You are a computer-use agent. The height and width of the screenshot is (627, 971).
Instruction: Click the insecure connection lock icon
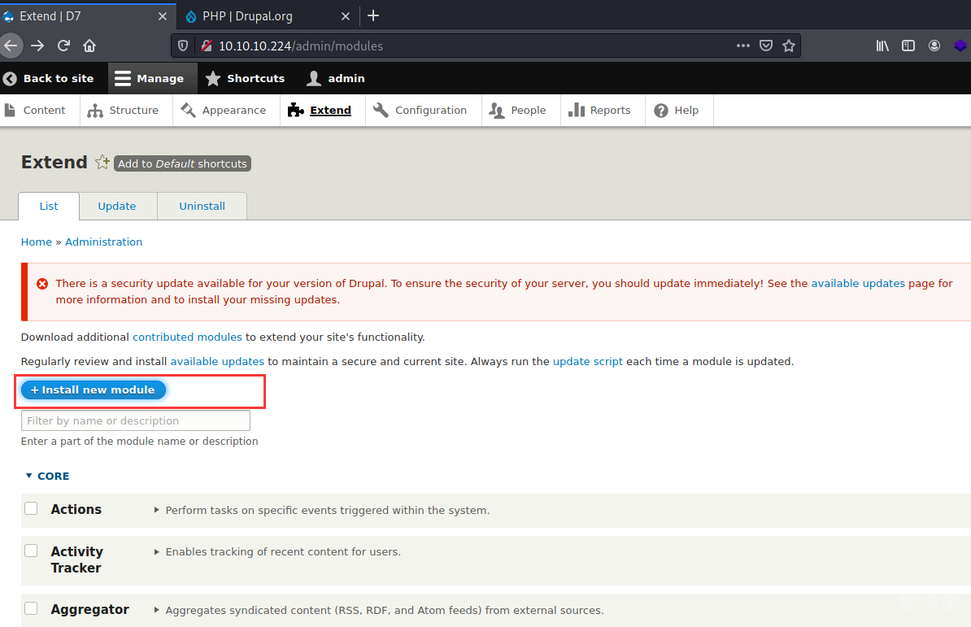207,46
